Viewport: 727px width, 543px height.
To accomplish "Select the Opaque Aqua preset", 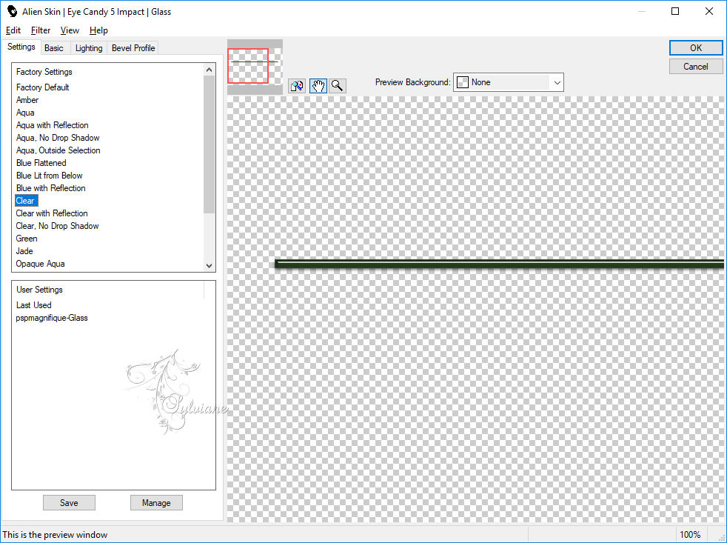I will (x=40, y=263).
